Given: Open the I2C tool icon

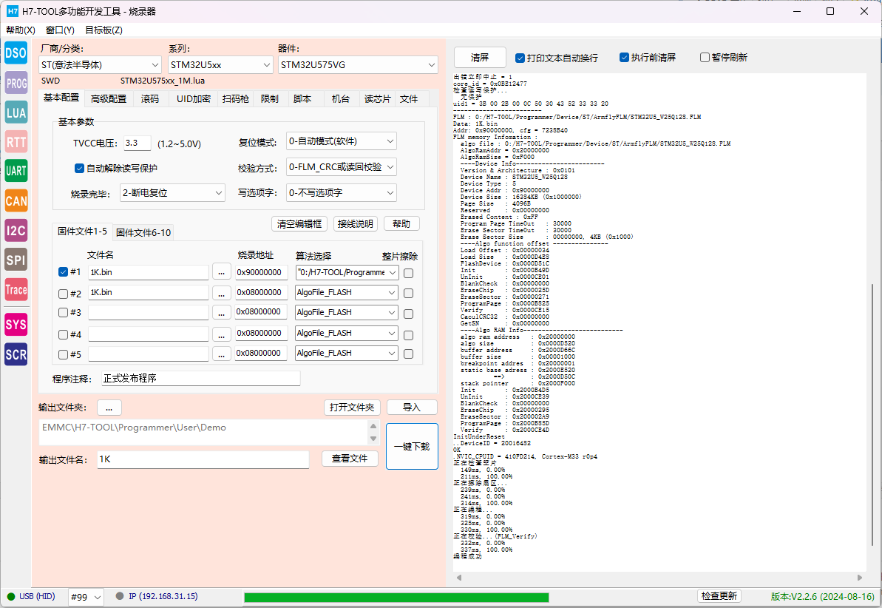Looking at the screenshot, I should [16, 230].
